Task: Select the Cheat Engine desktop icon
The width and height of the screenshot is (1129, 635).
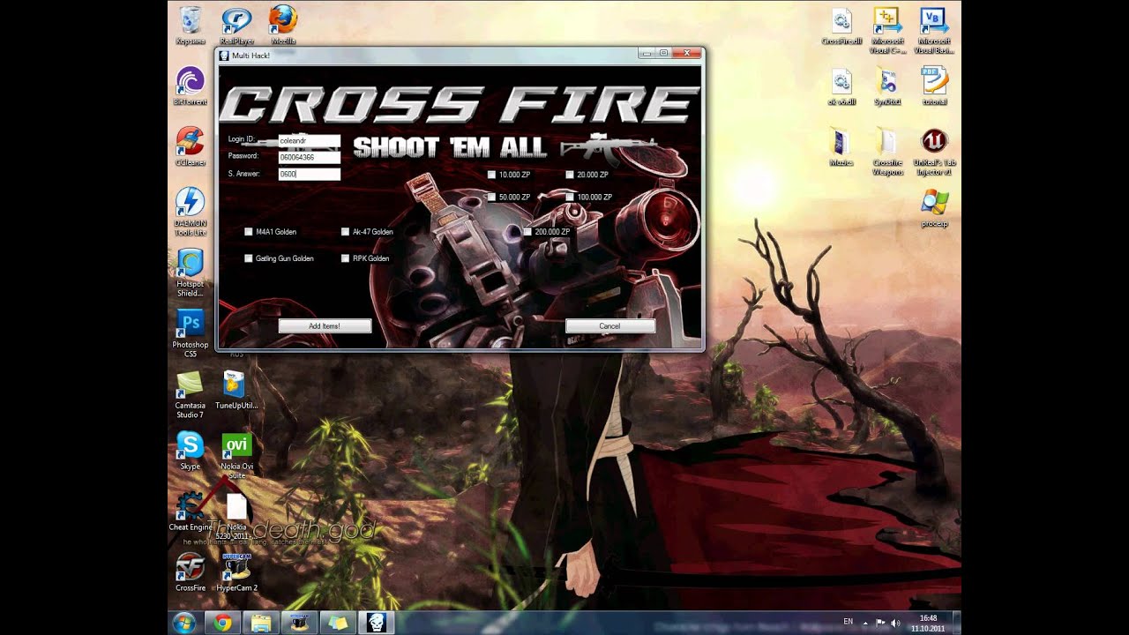Action: tap(190, 512)
